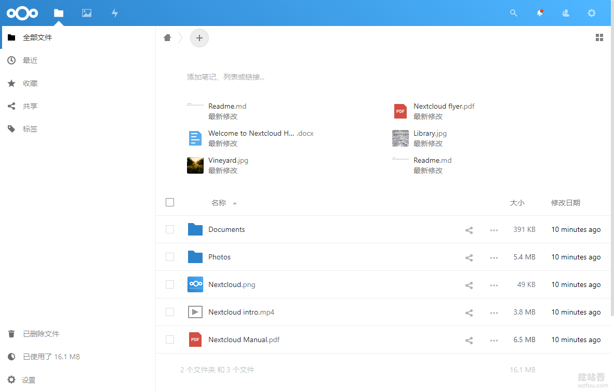Open 标签 tags in sidebar
Screen dimensions: 614x391
click(78, 129)
